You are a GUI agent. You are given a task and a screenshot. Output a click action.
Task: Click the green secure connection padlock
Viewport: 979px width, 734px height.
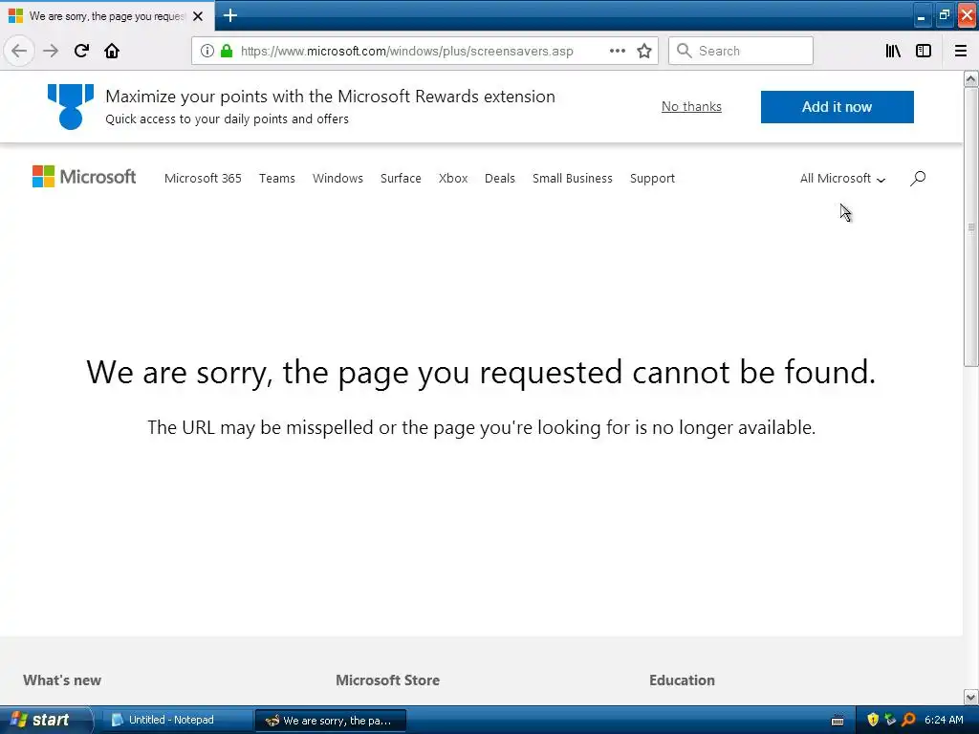click(x=227, y=51)
